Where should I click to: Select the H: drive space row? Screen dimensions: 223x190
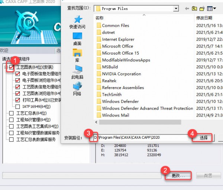coord(130,155)
